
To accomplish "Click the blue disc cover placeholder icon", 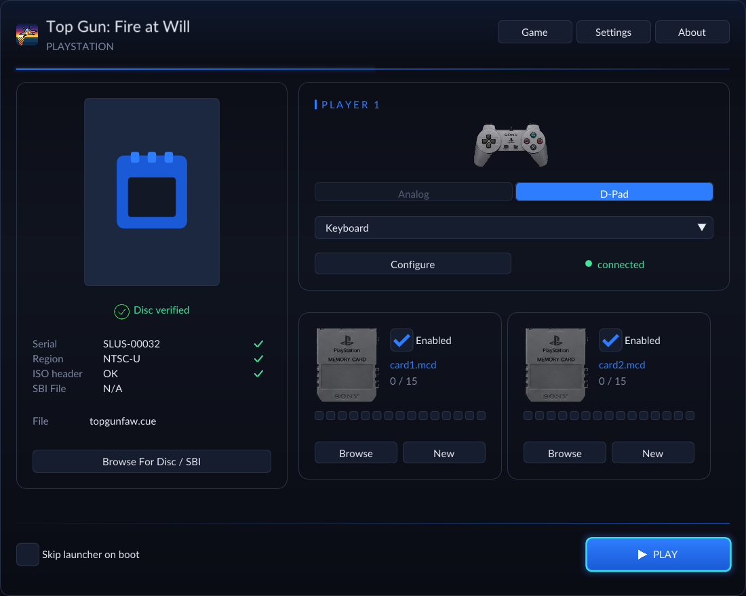I will (x=152, y=190).
